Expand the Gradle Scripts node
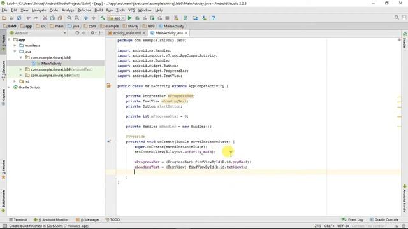The image size is (408, 229). pos(10,87)
